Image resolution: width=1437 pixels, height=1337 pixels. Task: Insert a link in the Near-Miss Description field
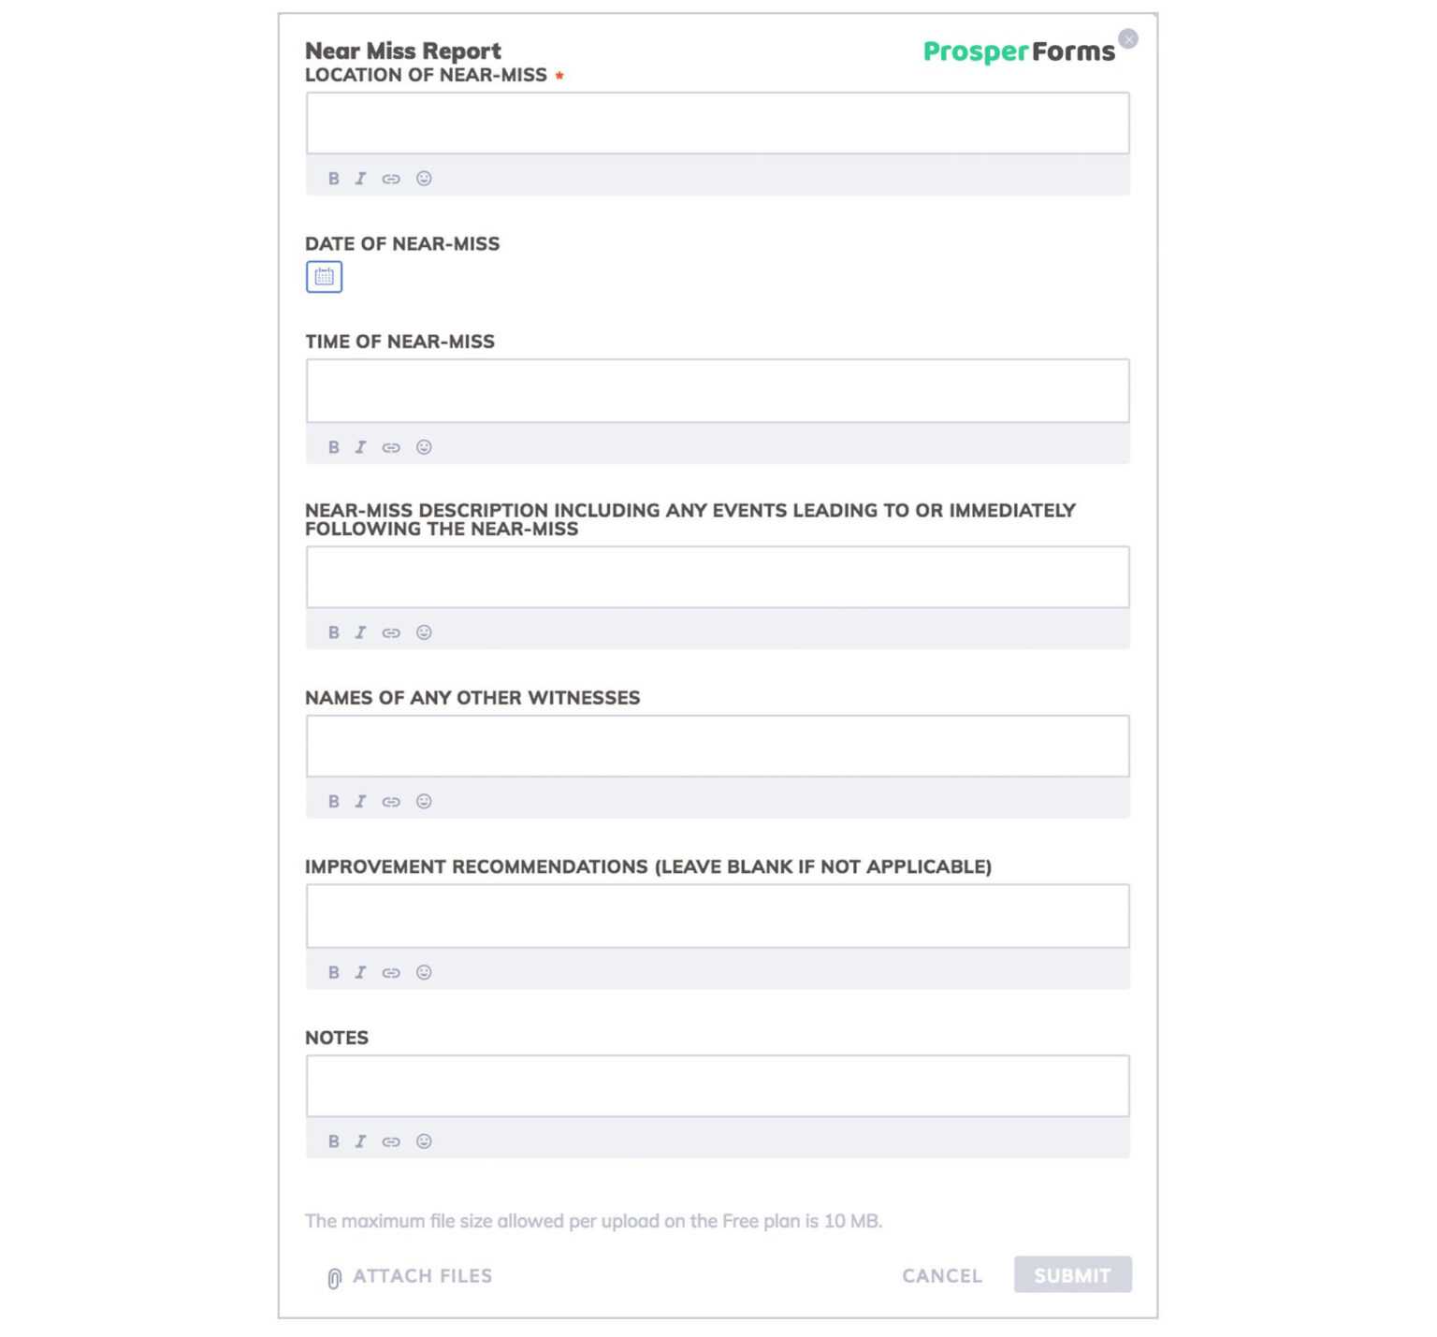pos(390,632)
